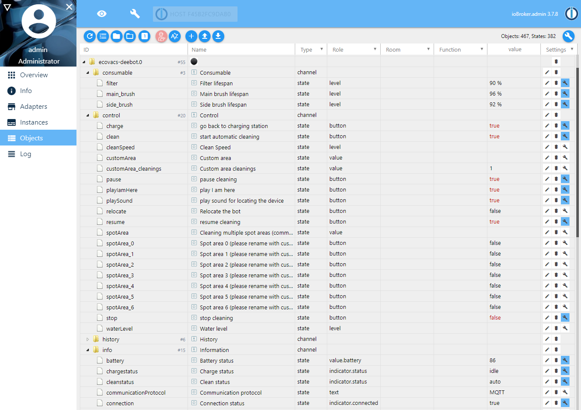Click filter lifespan value 90 %

496,83
